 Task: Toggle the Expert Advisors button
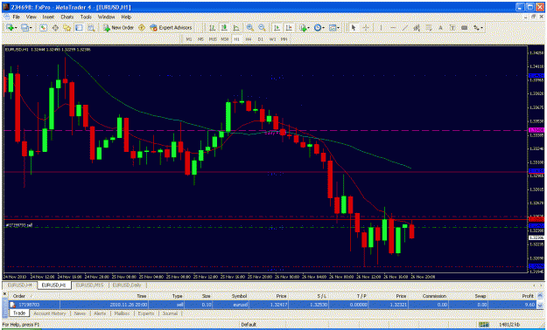coord(171,28)
